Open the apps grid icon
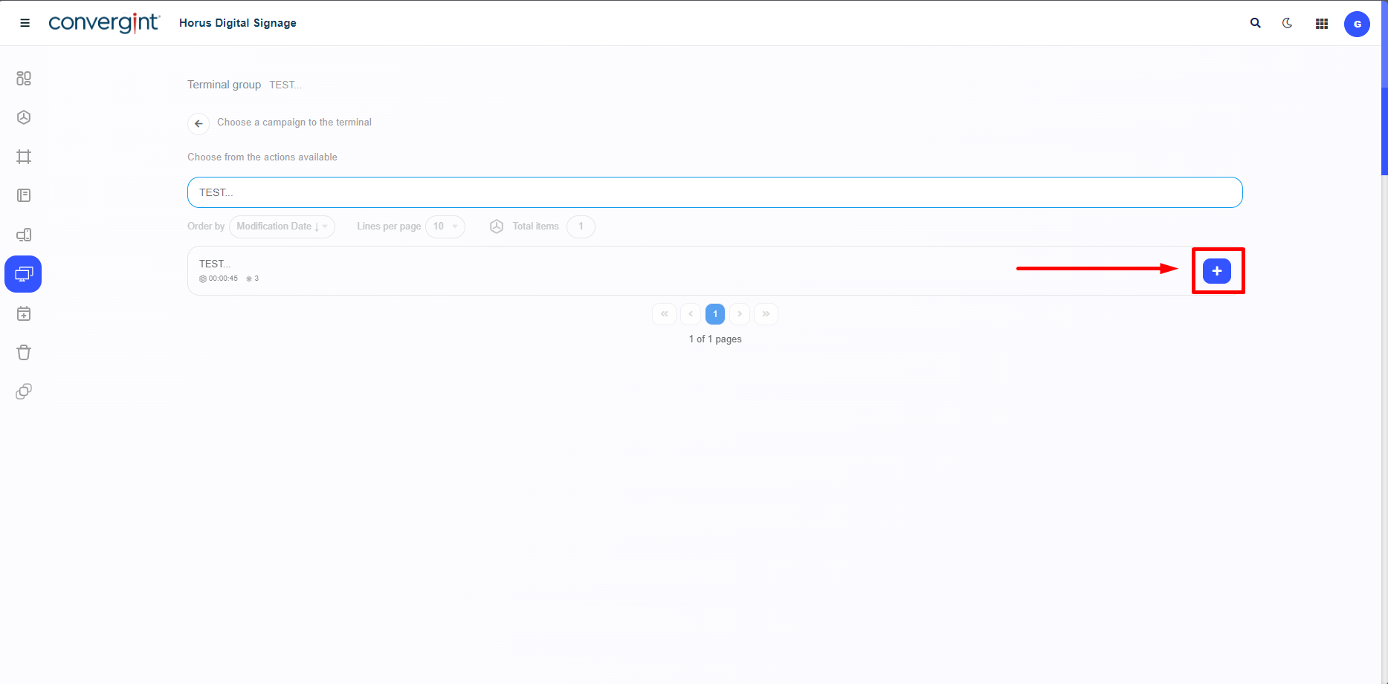 [x=1321, y=24]
